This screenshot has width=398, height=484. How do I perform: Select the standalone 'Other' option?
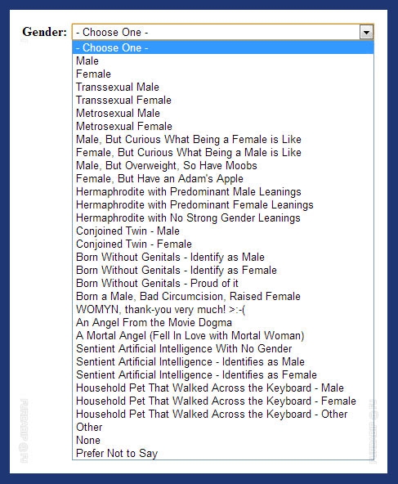(223, 428)
